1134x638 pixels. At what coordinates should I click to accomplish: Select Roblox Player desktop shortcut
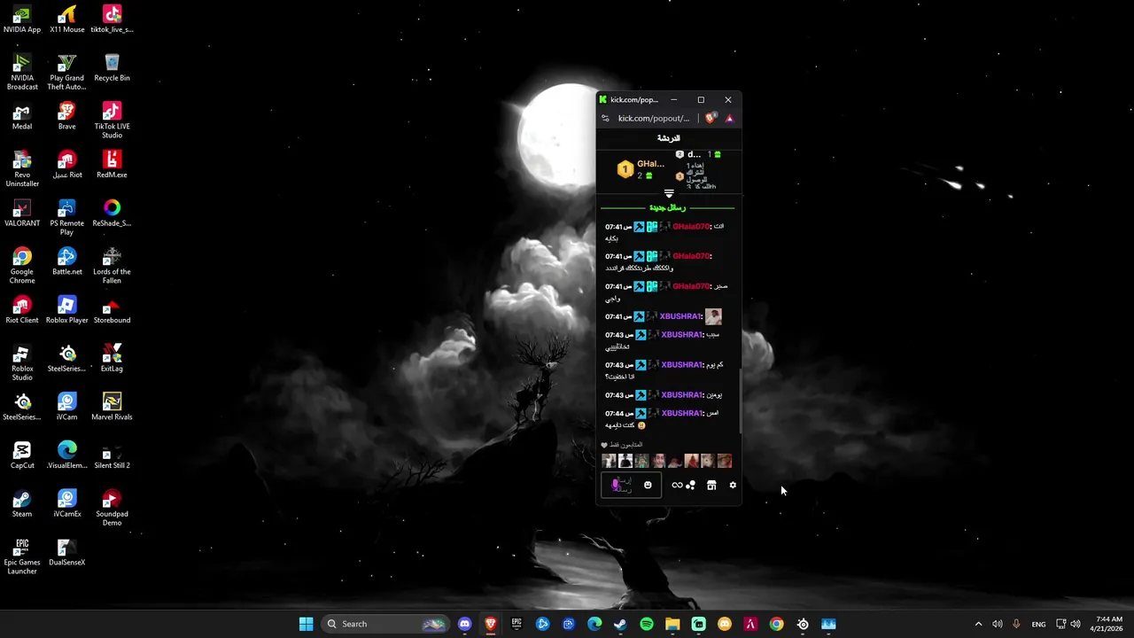67,310
